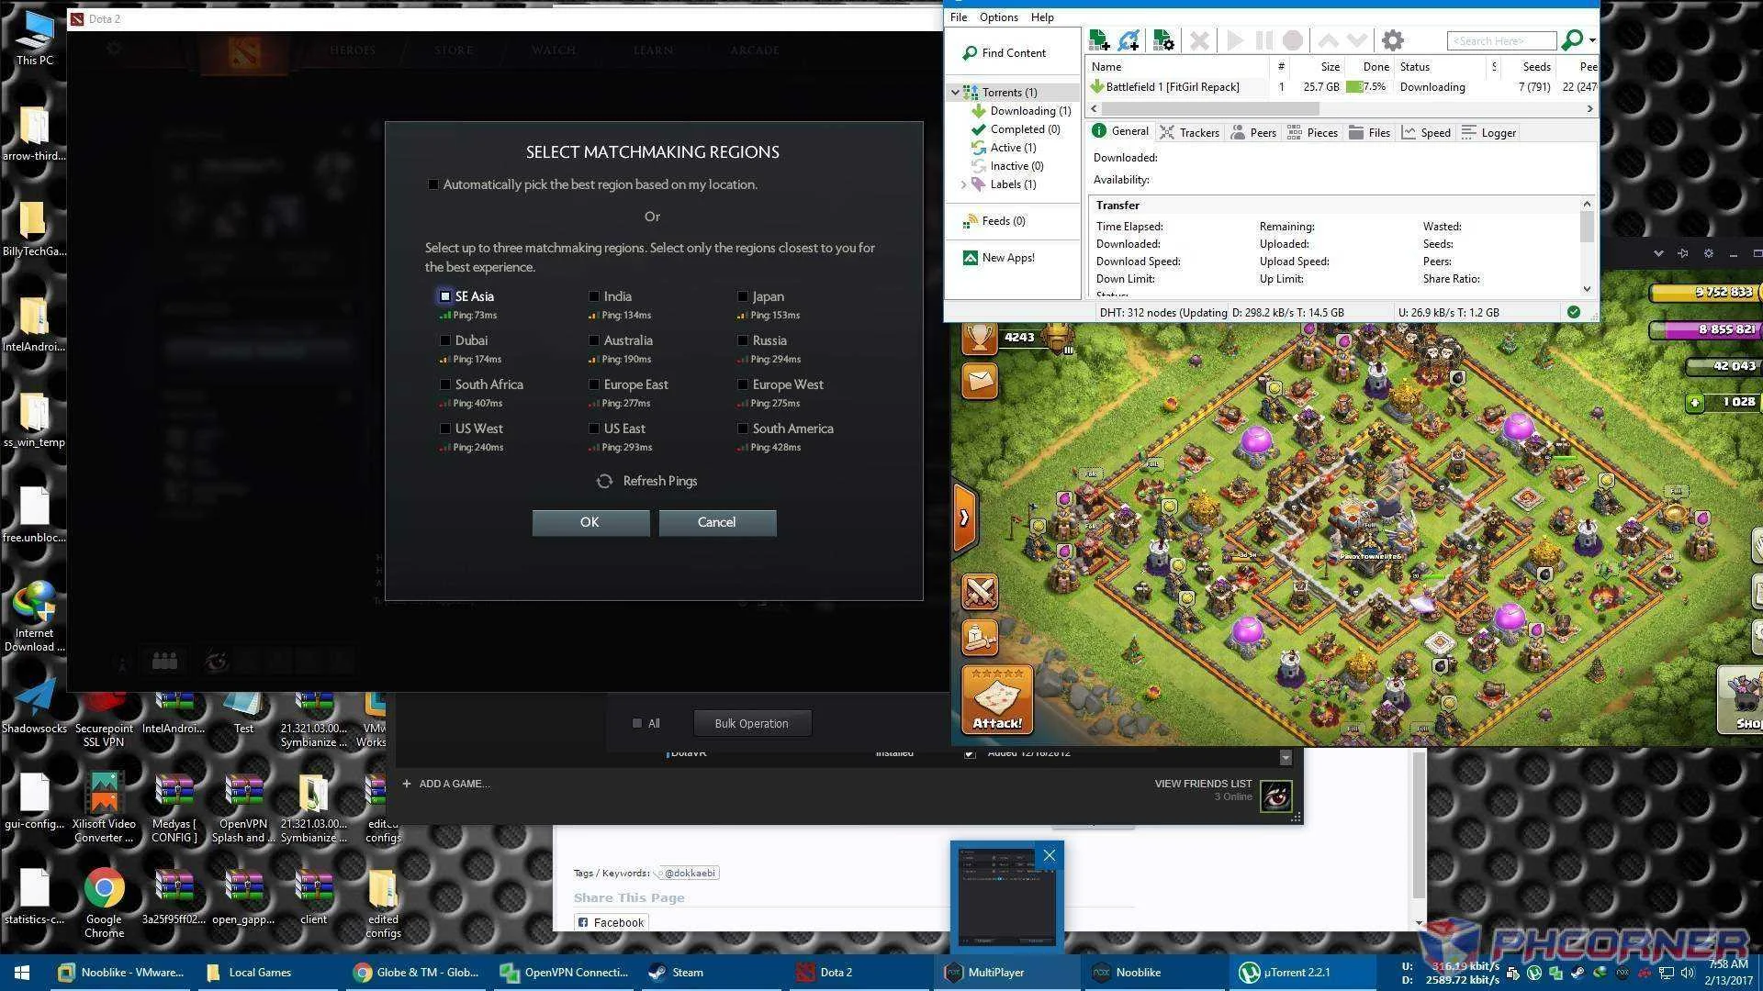Click Stop Torrent icon in uTorrent

tap(1293, 40)
